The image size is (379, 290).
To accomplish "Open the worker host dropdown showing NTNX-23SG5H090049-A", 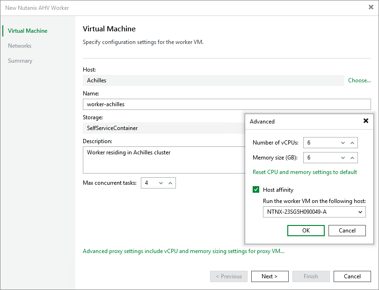I will click(x=360, y=212).
